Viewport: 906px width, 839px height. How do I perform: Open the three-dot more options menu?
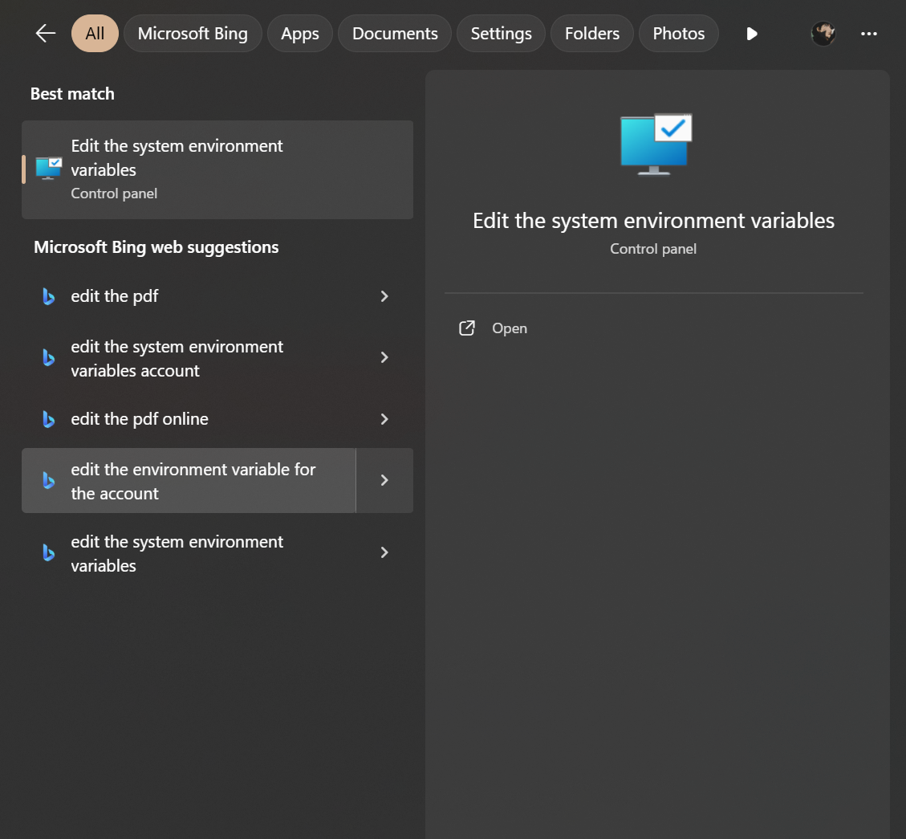(869, 34)
